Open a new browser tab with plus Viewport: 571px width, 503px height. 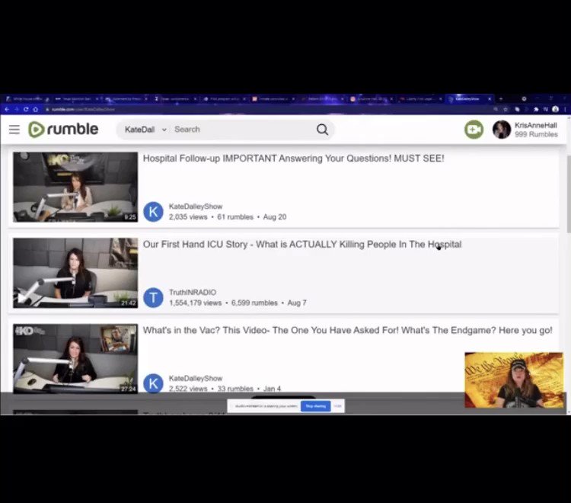(x=501, y=99)
